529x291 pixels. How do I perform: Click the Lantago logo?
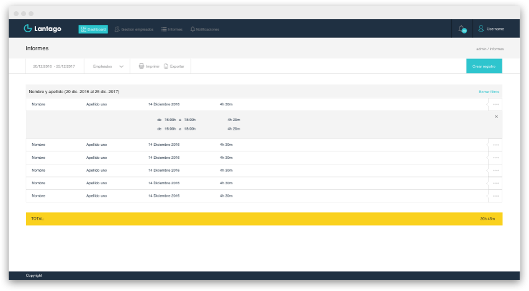pos(43,29)
